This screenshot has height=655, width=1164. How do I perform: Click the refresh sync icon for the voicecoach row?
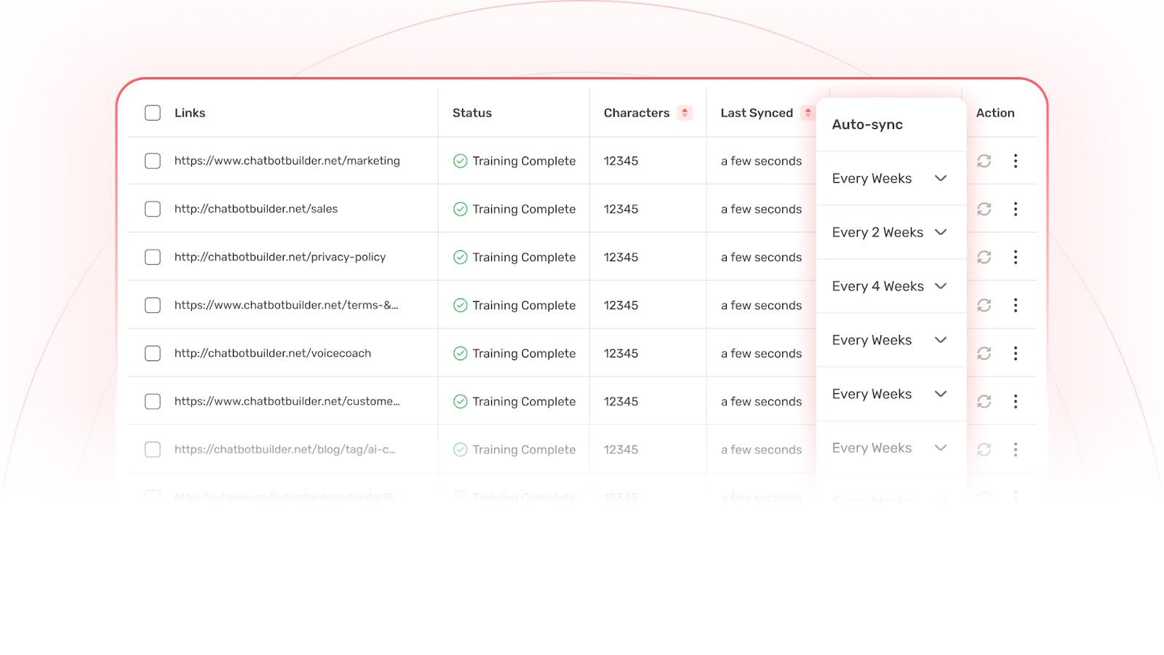(x=984, y=353)
